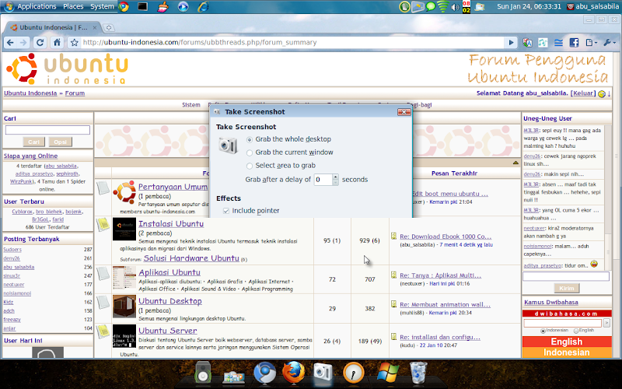Open the System menu
This screenshot has height=389, width=622.
(102, 6)
